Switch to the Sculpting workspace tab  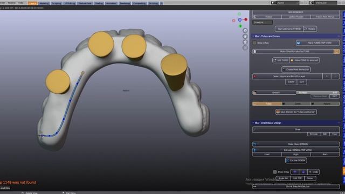[x=56, y=3]
